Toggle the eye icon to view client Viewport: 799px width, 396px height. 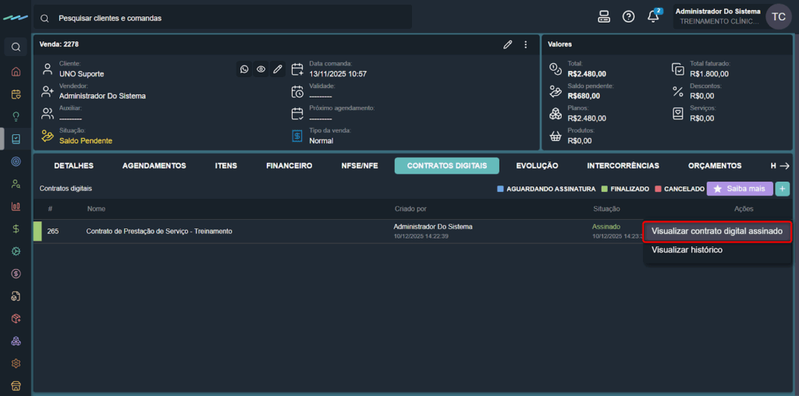261,69
